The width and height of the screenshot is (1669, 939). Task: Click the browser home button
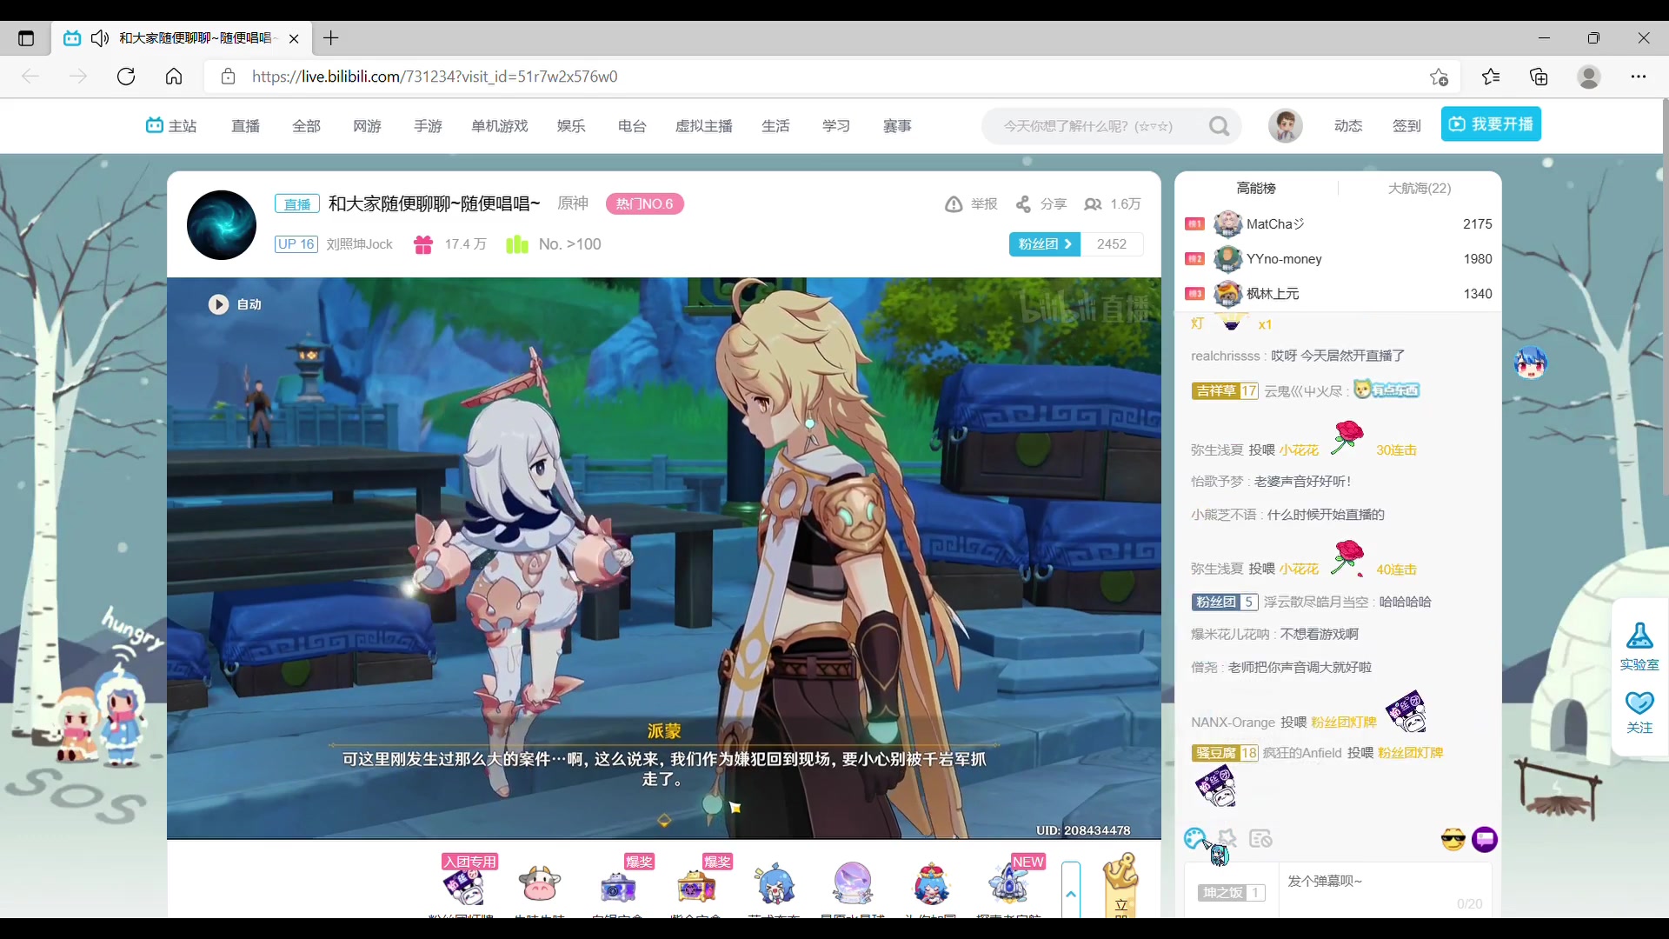coord(174,77)
